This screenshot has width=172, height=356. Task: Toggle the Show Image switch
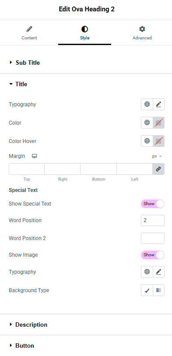(153, 255)
